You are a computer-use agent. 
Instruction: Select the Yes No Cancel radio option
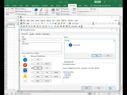coord(32,72)
